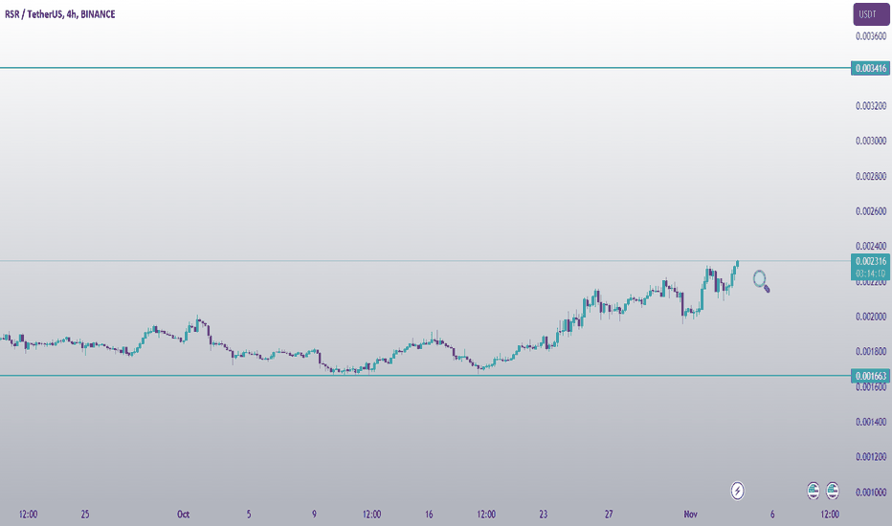Click the 27 date label on time axis
The image size is (892, 526).
click(609, 515)
